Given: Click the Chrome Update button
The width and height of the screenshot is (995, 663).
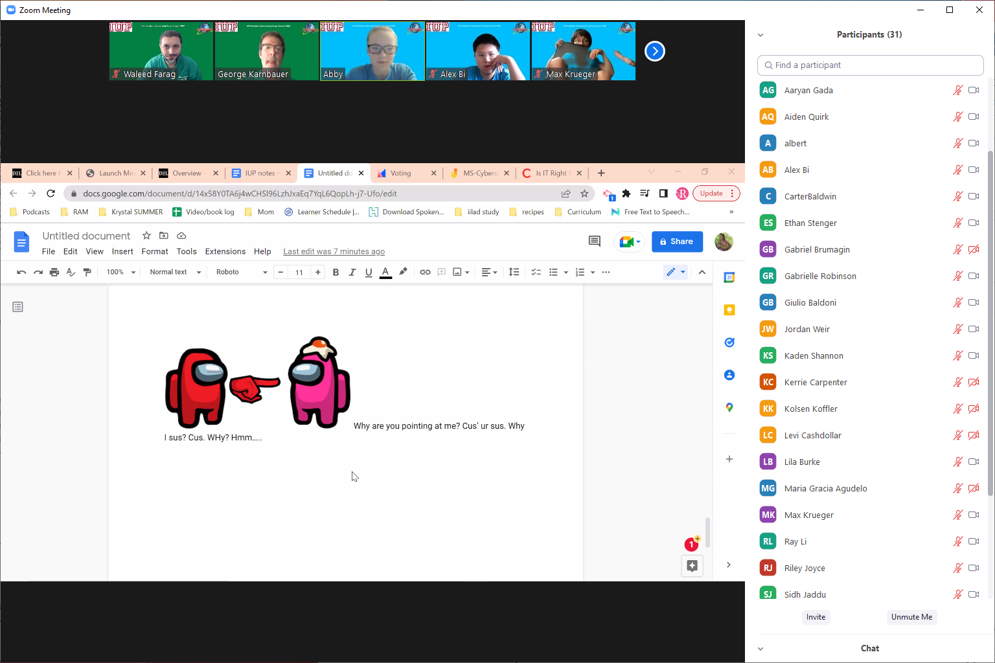Looking at the screenshot, I should pyautogui.click(x=716, y=193).
